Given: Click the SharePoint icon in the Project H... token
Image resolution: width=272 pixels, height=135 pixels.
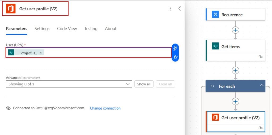Looking at the screenshot, I should tap(11, 53).
